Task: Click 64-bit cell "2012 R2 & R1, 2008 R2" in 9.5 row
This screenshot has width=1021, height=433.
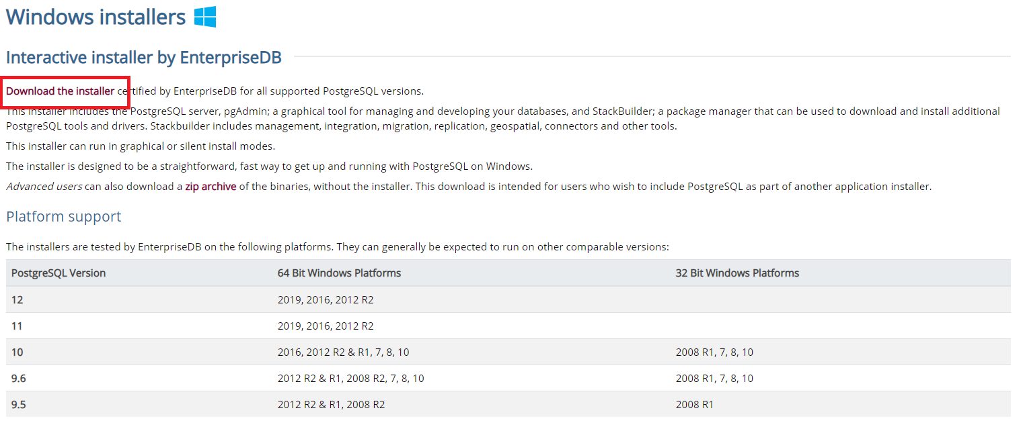Action: 331,405
